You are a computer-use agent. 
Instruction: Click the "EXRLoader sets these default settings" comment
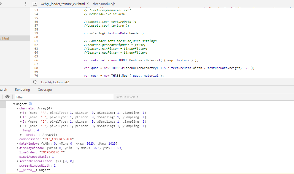click(120, 41)
